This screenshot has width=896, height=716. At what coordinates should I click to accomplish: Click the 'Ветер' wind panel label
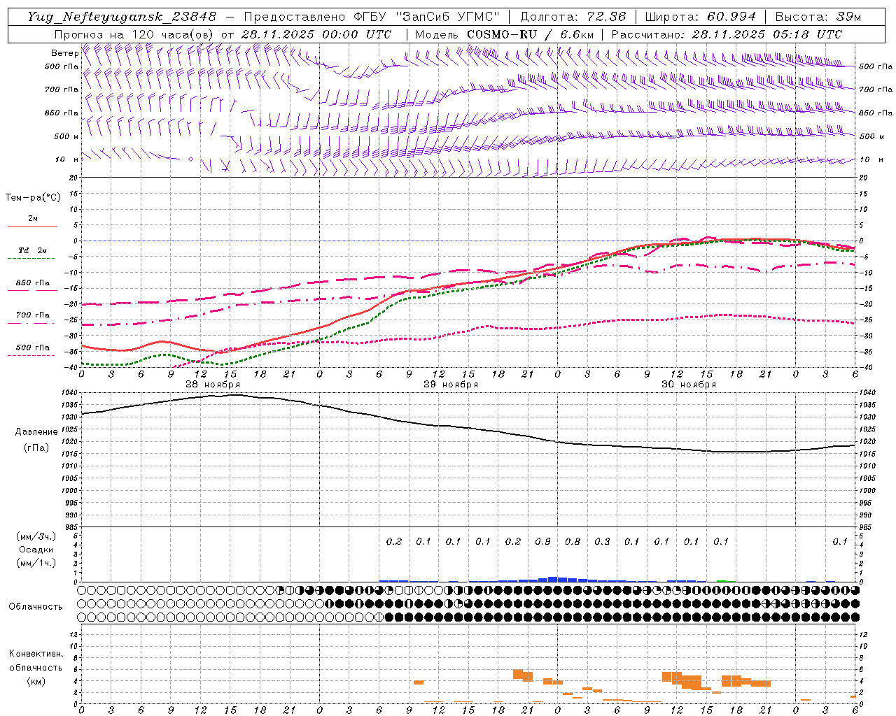tap(65, 53)
